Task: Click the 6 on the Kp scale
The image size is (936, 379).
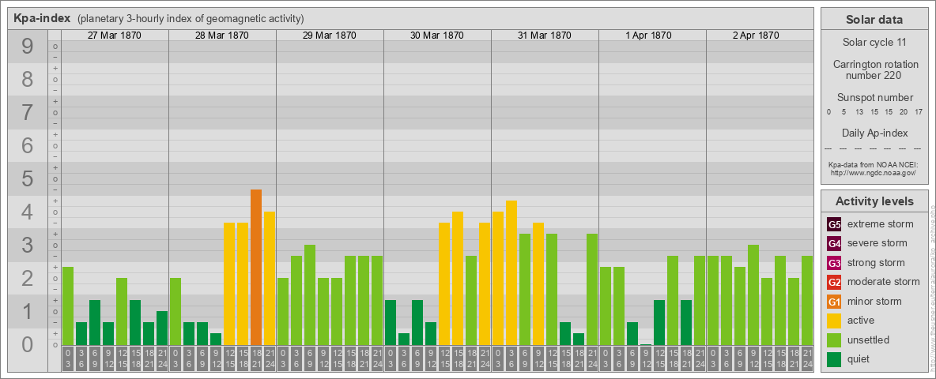Action: tap(28, 145)
